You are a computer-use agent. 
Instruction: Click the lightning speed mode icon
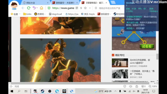click(x=81, y=8)
